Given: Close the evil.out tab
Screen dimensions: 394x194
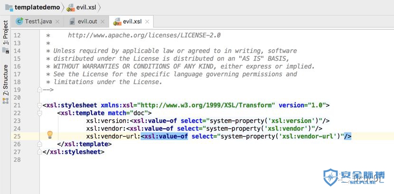Looking at the screenshot, I should pyautogui.click(x=102, y=22).
